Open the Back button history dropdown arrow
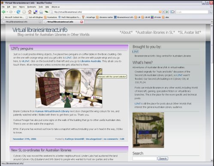 click(7, 12)
